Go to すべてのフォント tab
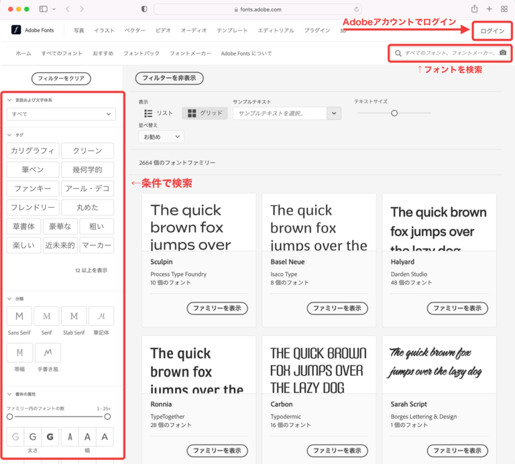This screenshot has width=515, height=464. [62, 53]
